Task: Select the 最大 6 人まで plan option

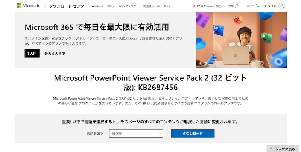Action: pyautogui.click(x=55, y=54)
